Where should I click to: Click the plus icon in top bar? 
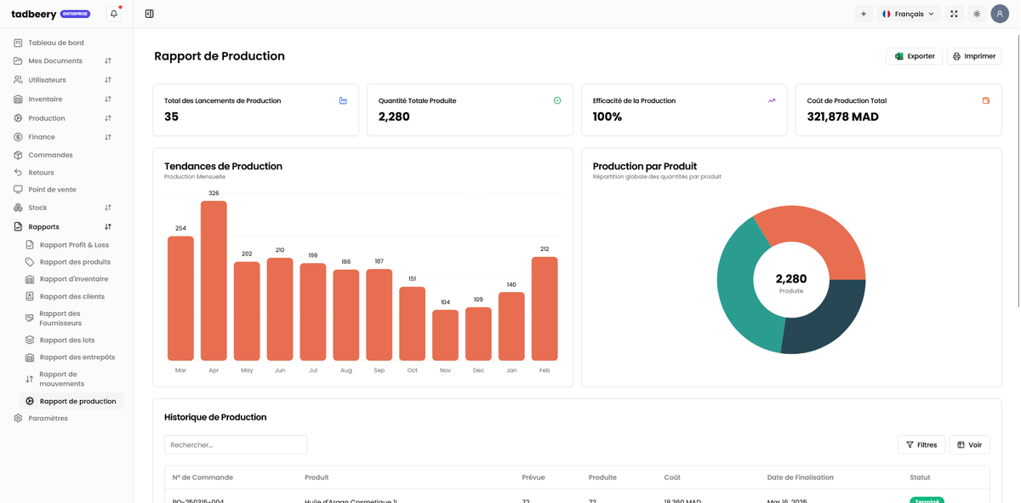click(x=864, y=14)
